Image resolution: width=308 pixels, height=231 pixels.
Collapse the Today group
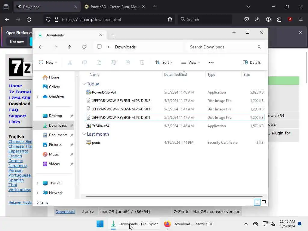(84, 84)
